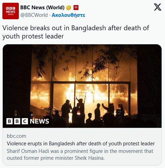Click the gold verified checkmark badge
This screenshot has width=165, height=168.
[x=68, y=8]
